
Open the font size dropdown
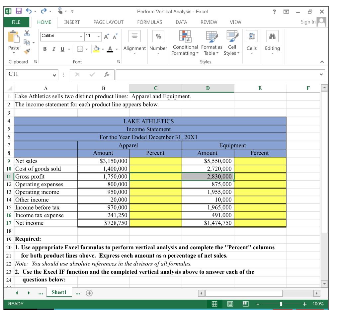pyautogui.click(x=98, y=36)
